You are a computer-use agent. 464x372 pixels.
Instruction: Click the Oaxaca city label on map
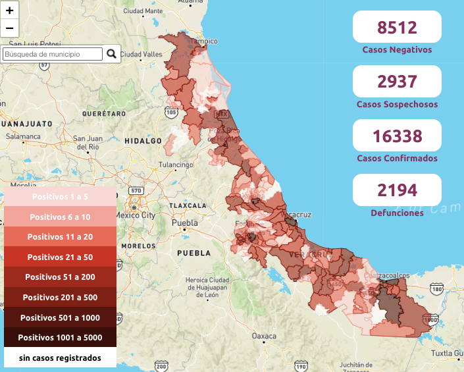tap(264, 336)
